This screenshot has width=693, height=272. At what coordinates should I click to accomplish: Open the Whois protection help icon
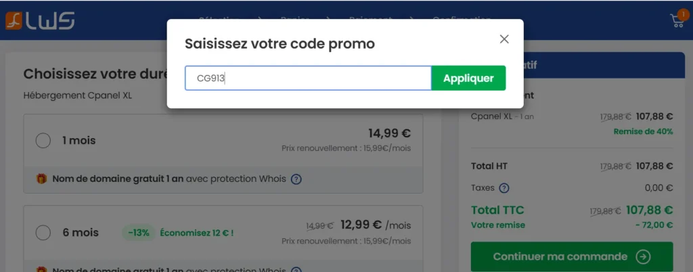point(296,179)
